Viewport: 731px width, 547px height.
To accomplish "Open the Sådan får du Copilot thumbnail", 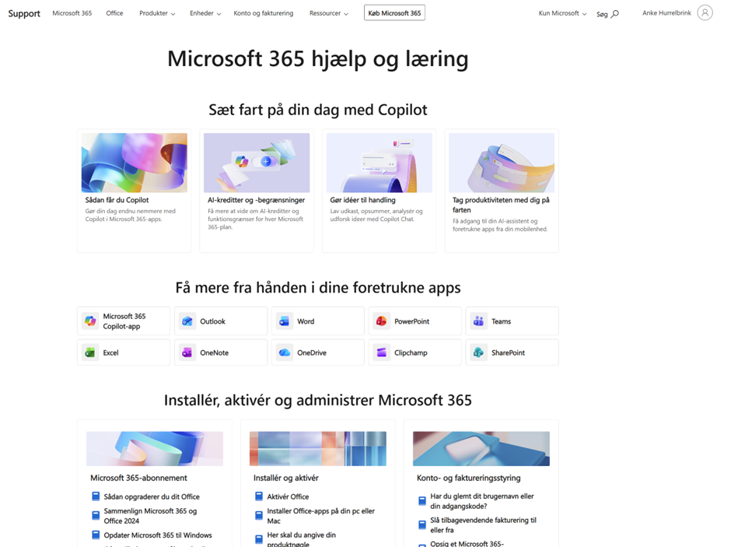I will point(135,163).
